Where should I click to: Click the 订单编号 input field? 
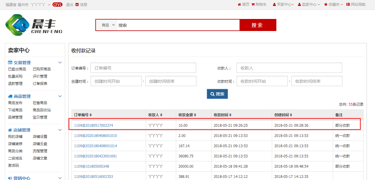point(143,68)
